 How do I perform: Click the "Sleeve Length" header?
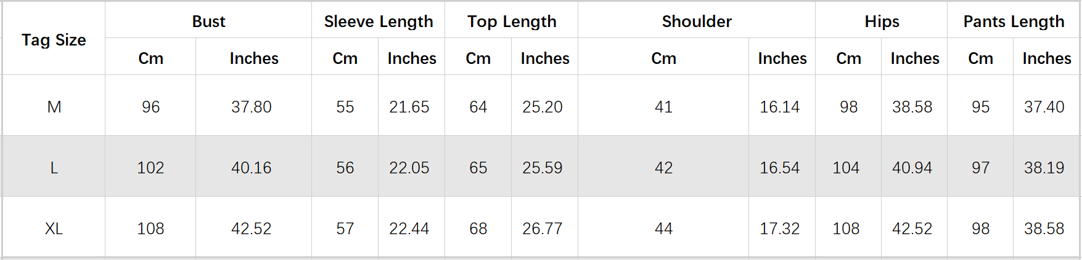(x=379, y=22)
